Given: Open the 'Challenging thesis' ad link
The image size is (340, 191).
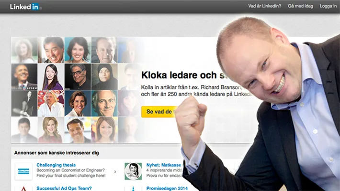Looking at the screenshot, I should (x=56, y=165).
